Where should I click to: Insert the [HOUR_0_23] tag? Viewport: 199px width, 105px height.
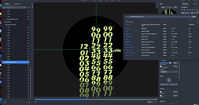(129, 55)
